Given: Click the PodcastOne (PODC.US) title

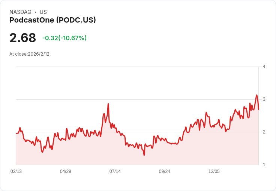Looking at the screenshot, I should pos(52,20).
